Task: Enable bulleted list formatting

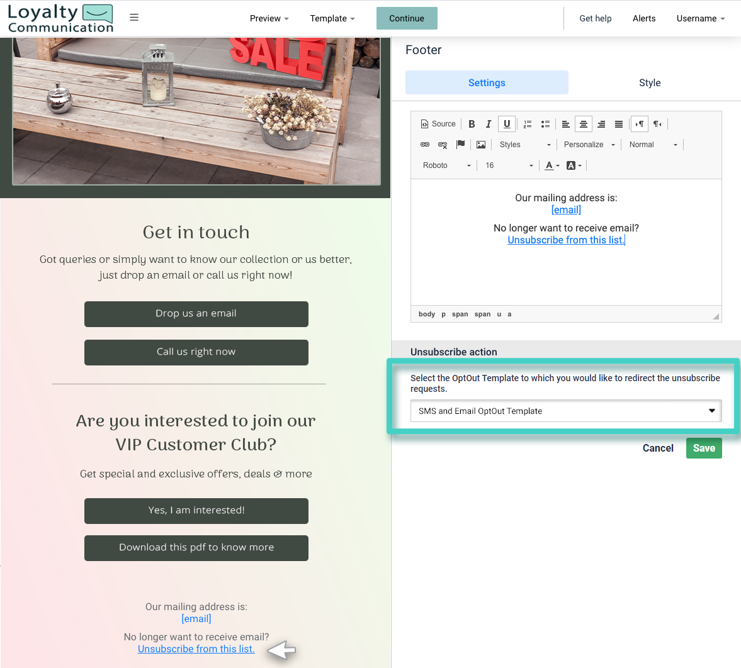Action: tap(545, 124)
